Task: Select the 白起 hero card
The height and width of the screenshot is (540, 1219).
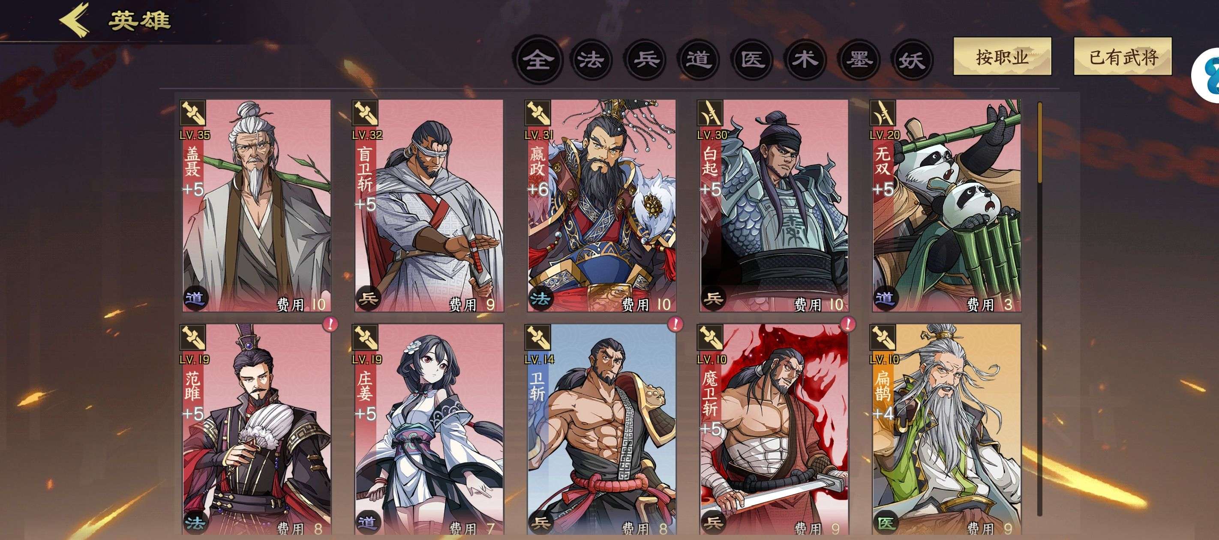Action: point(774,206)
